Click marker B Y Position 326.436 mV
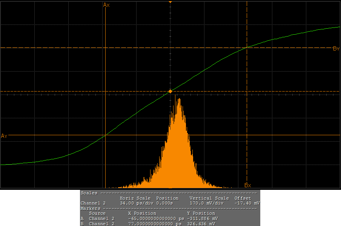Image resolution: width=341 pixels, height=226 pixels. tap(201, 224)
